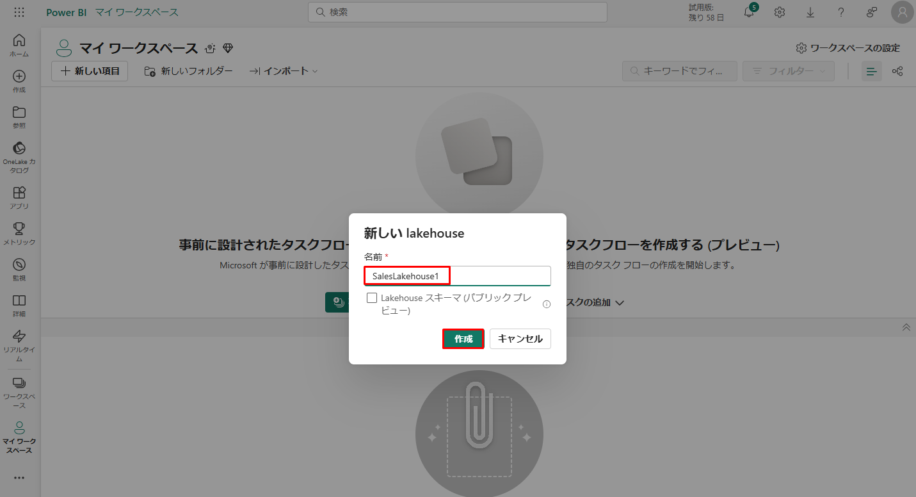Open the Filter dropdown
This screenshot has width=916, height=497.
(x=788, y=71)
